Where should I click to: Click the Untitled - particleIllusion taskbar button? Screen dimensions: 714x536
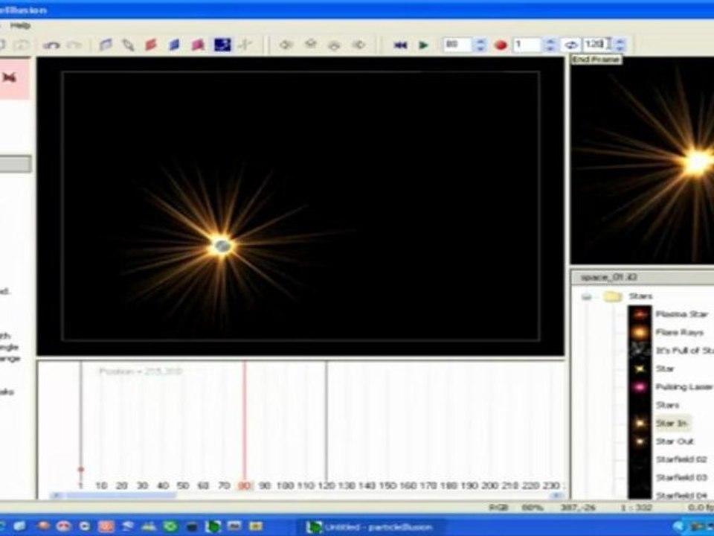(370, 527)
